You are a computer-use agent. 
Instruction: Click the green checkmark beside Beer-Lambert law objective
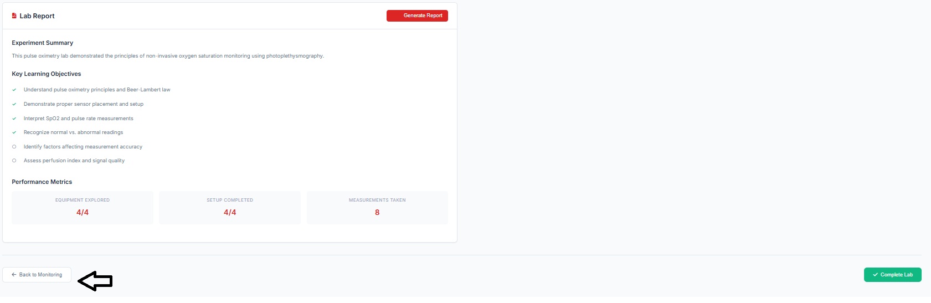tap(14, 90)
